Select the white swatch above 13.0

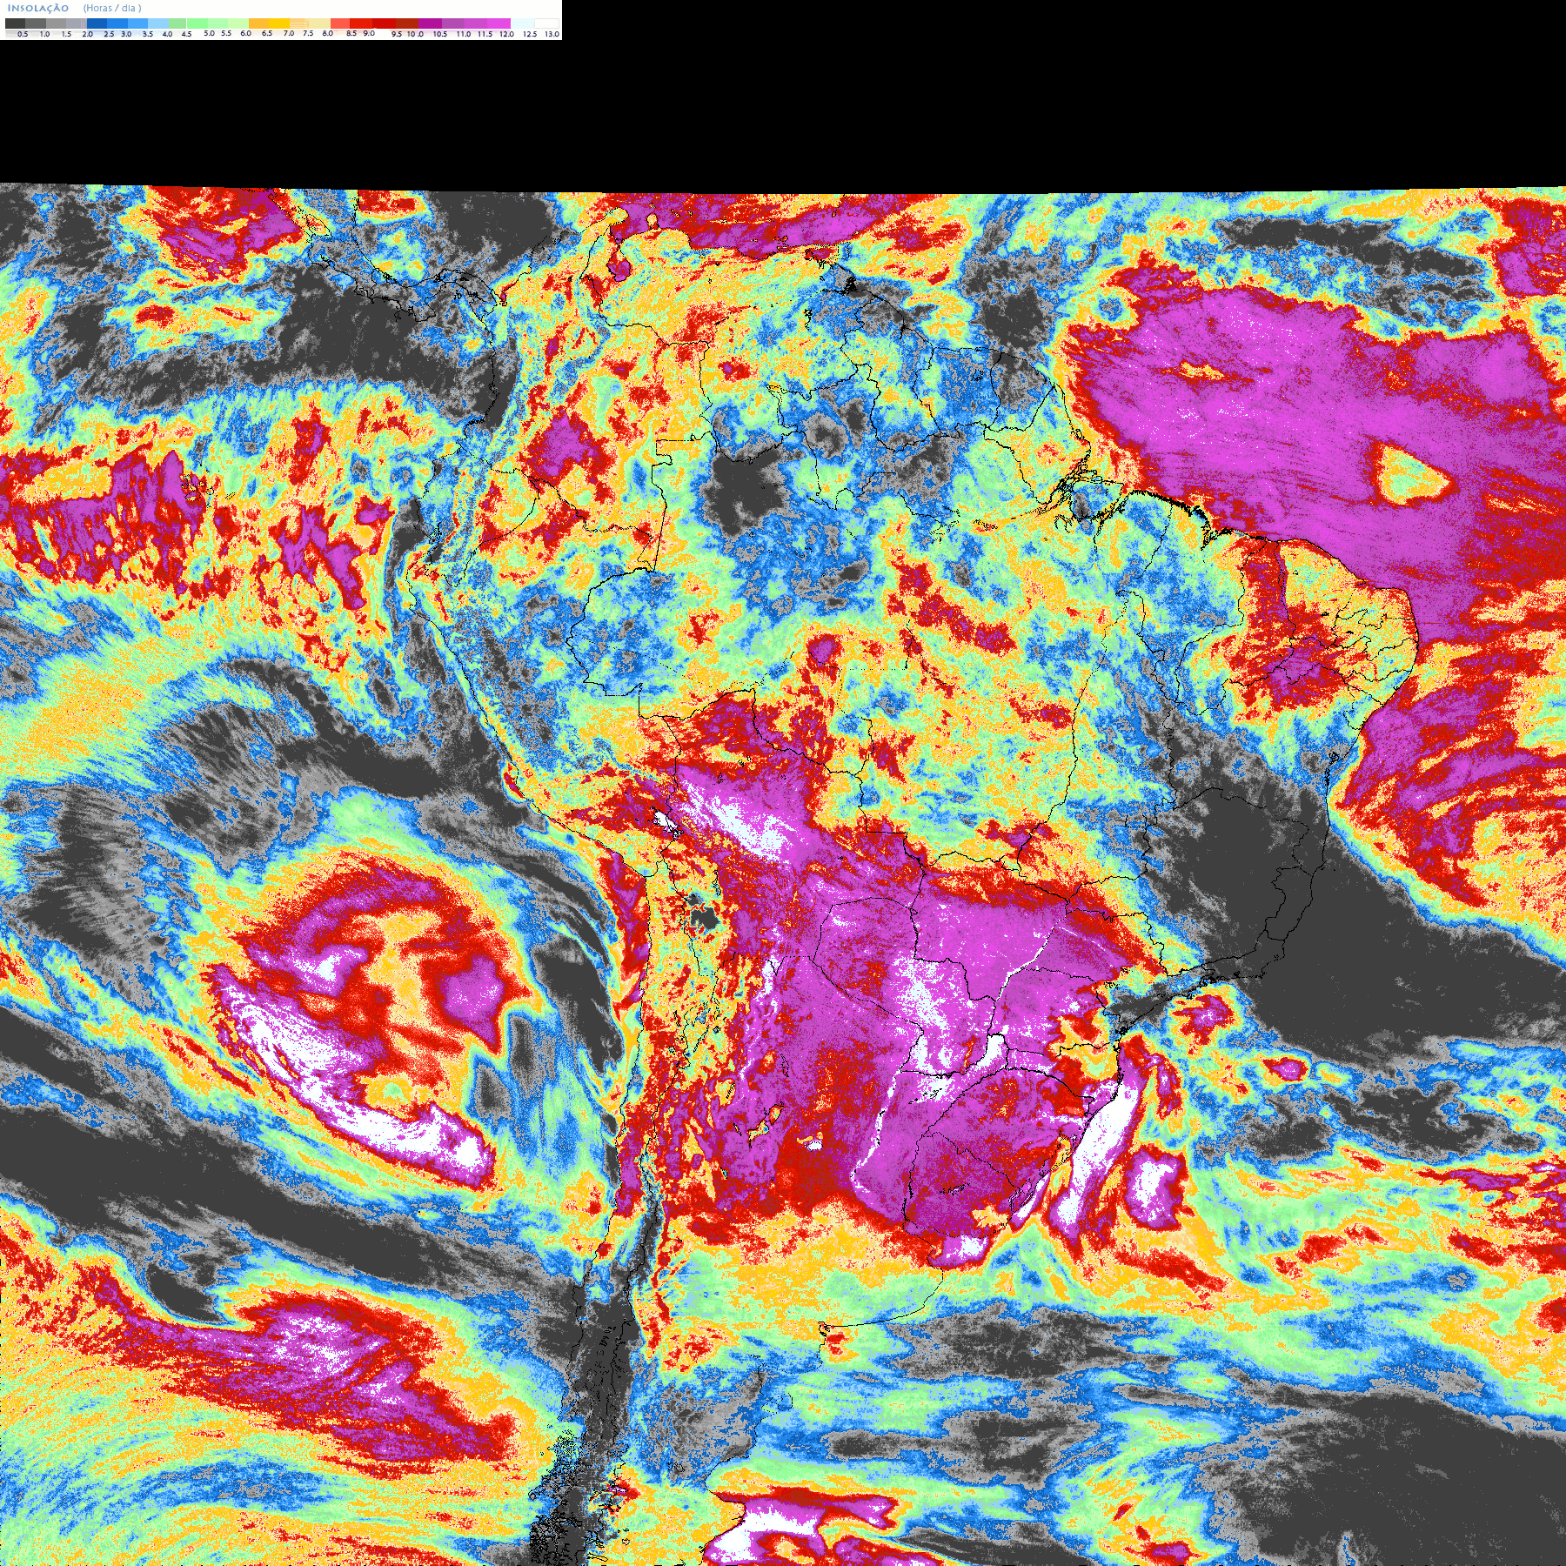pyautogui.click(x=546, y=23)
